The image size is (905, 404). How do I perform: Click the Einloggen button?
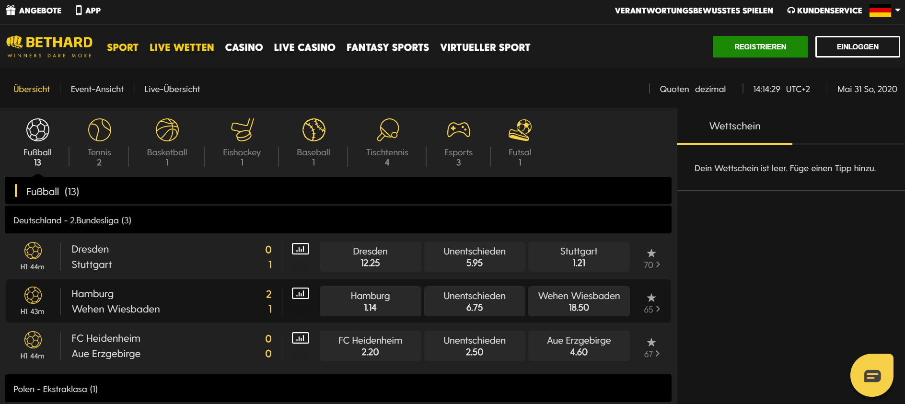[858, 46]
